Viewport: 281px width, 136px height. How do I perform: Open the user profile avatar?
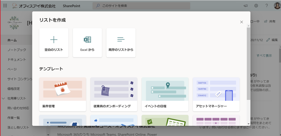(277, 6)
